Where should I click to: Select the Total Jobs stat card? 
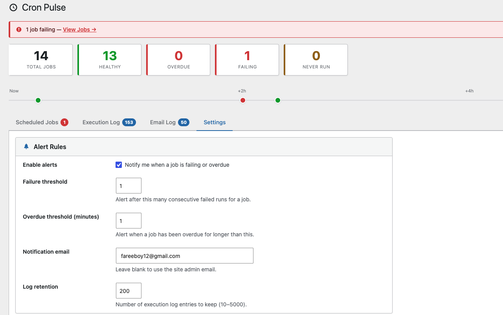click(x=41, y=60)
